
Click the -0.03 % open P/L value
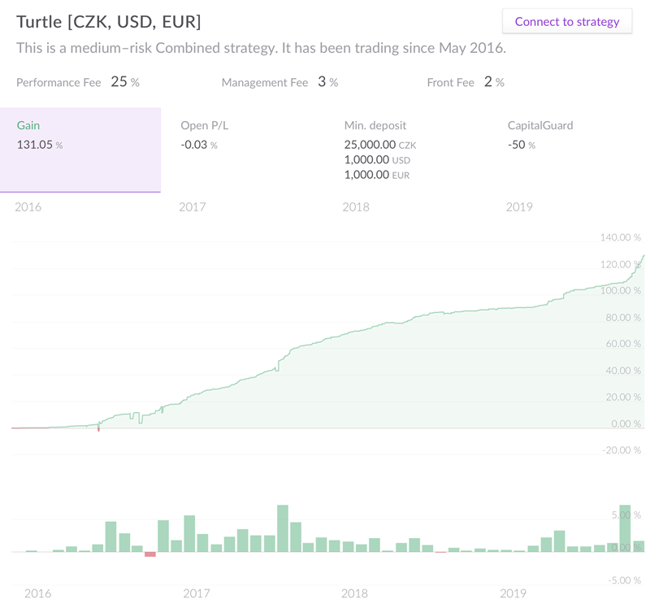(x=199, y=145)
